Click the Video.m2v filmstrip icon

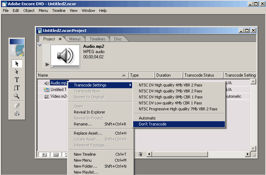pos(46,97)
